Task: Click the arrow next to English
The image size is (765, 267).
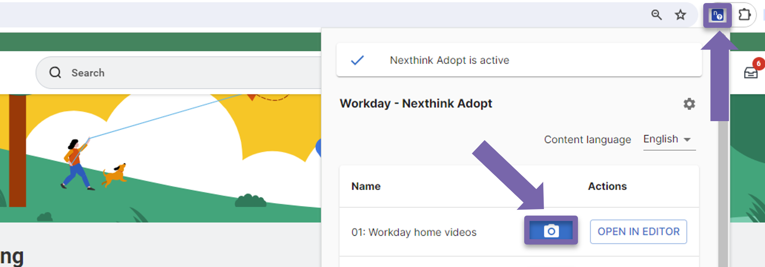Action: (x=687, y=140)
